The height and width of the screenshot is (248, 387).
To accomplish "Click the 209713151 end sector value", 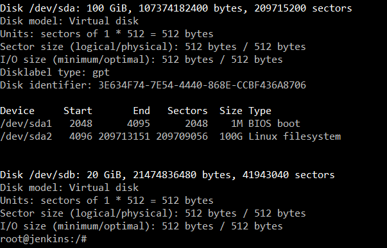I will click(x=124, y=136).
